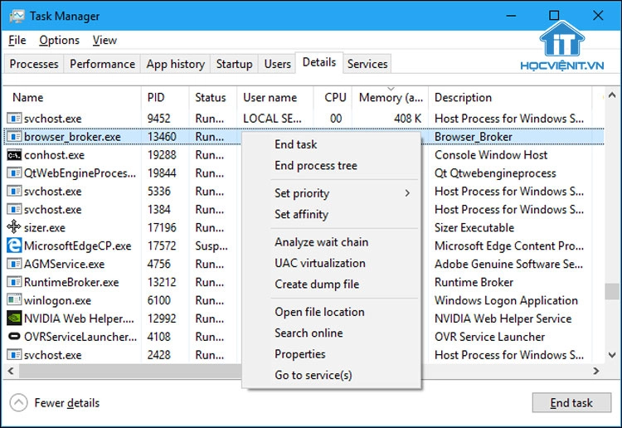
Task: Open the Options menu
Action: 59,40
